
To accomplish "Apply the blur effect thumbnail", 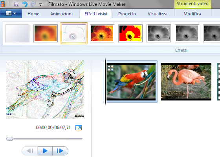I will point(46,33).
